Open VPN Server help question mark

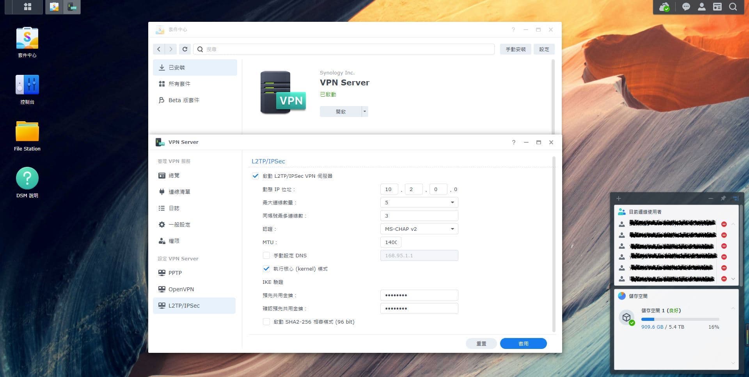(x=514, y=142)
